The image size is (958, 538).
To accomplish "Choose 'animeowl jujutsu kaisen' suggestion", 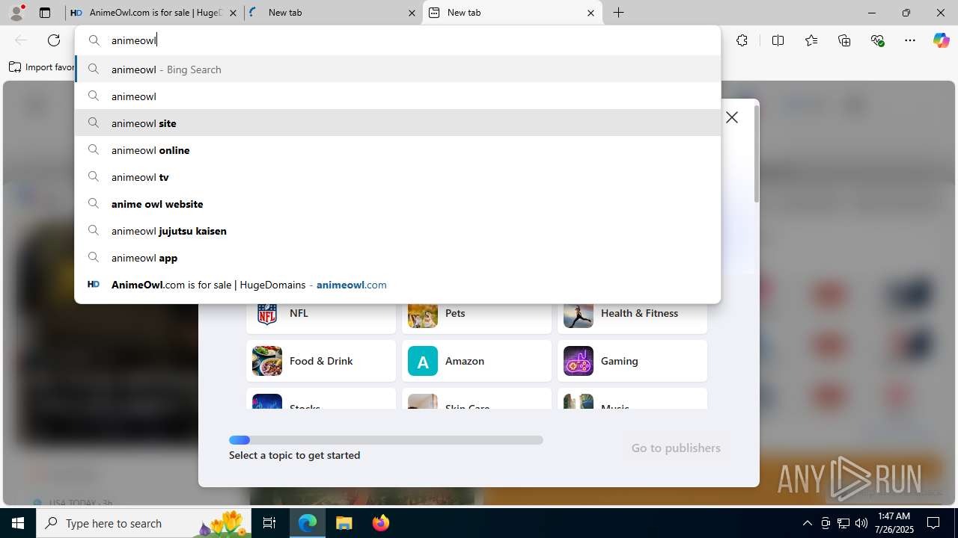I will (397, 231).
